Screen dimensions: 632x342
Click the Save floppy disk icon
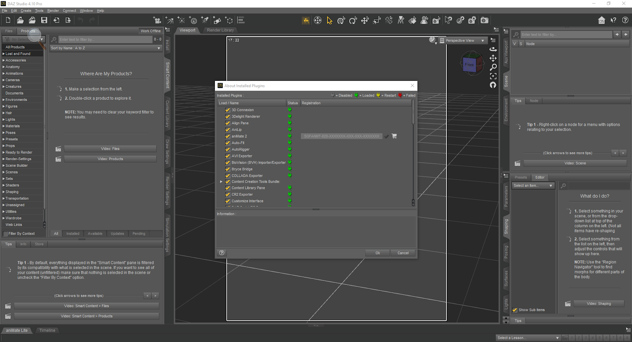click(44, 20)
